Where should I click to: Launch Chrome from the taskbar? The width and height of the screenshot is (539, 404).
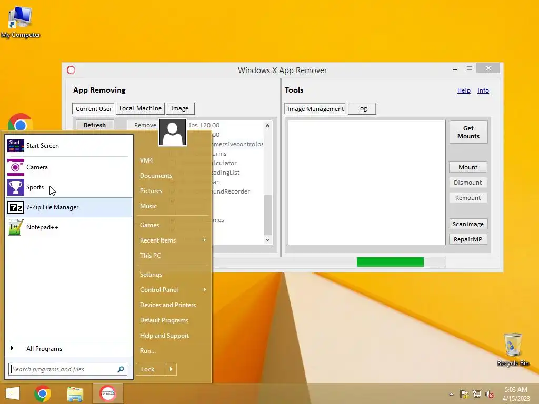pos(43,393)
